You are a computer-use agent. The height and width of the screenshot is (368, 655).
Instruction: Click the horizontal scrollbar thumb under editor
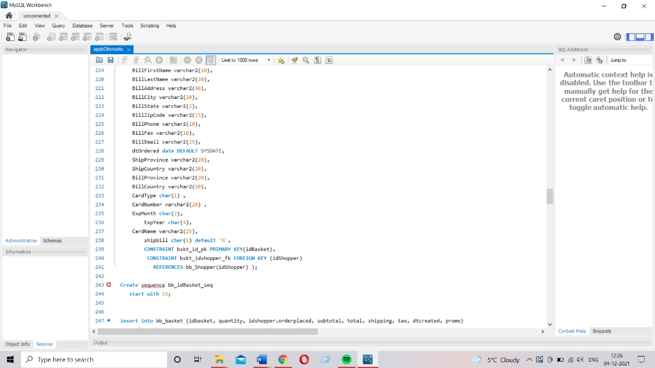tap(208, 332)
